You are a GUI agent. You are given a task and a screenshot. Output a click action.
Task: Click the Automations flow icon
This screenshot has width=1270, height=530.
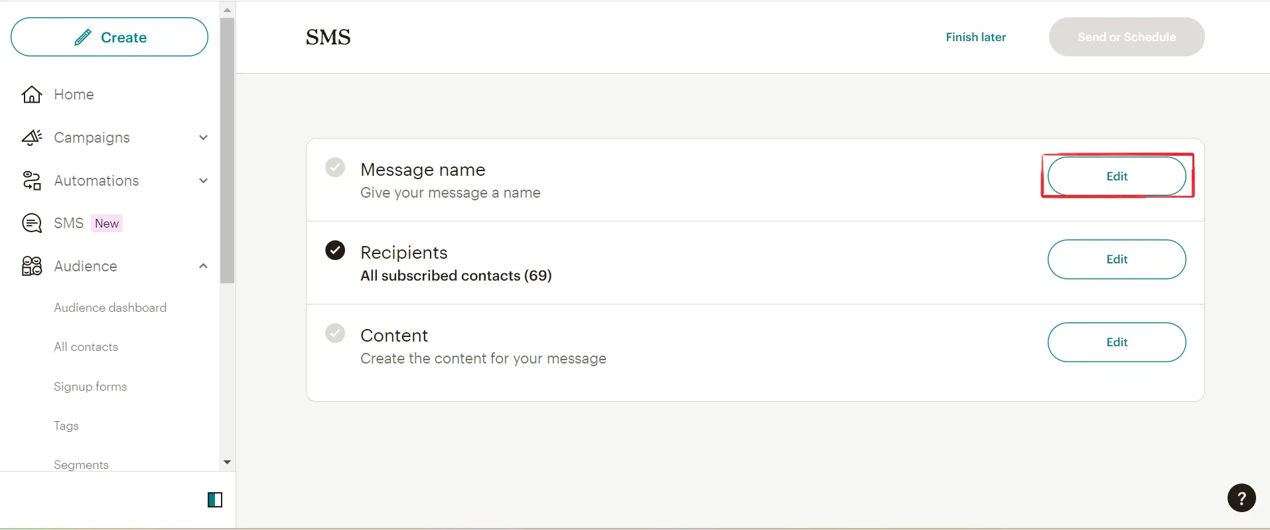click(32, 180)
